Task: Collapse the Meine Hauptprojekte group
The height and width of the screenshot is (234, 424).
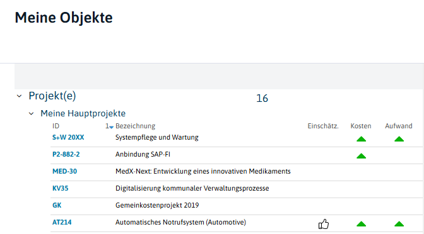Action: pos(32,114)
